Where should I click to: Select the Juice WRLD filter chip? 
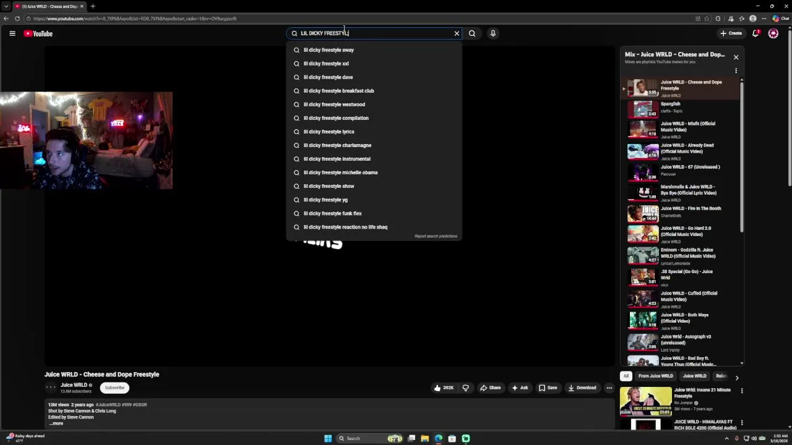[x=694, y=376]
